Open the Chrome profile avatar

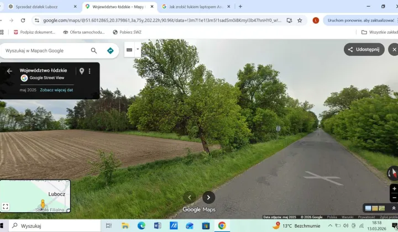[316, 20]
